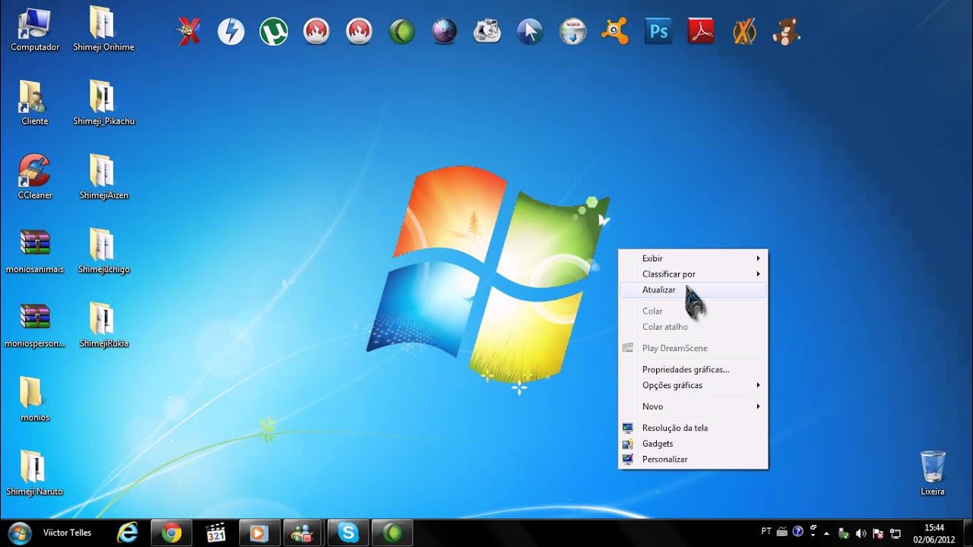Click the Colar context menu entry
Viewport: 973px width, 547px height.
tap(693, 311)
